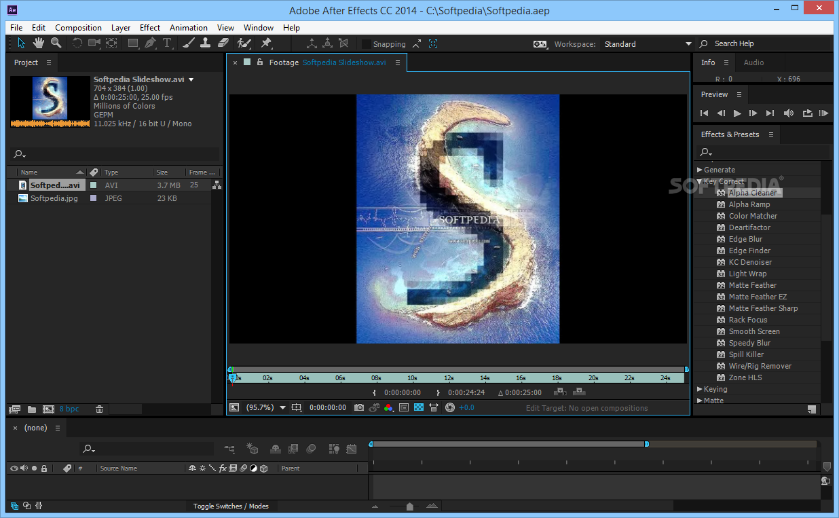Open the Layer menu
This screenshot has width=839, height=518.
(x=121, y=28)
